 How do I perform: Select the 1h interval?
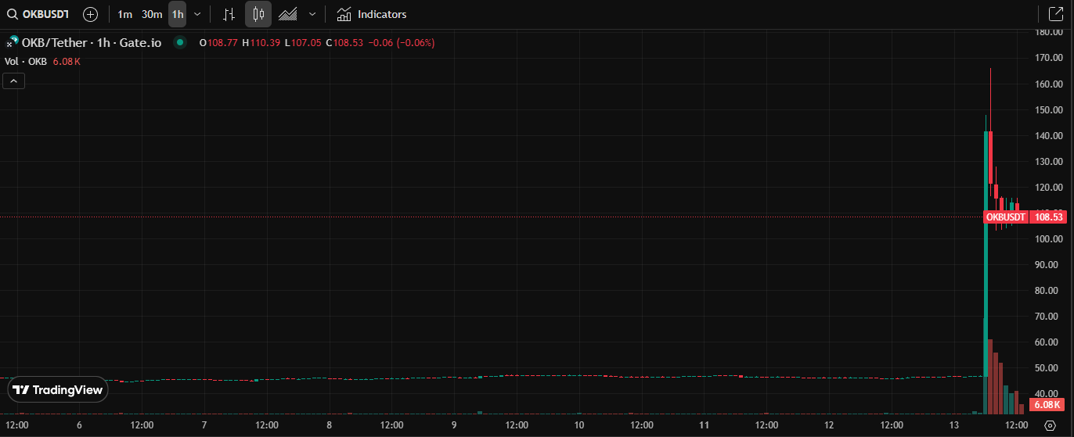[178, 14]
